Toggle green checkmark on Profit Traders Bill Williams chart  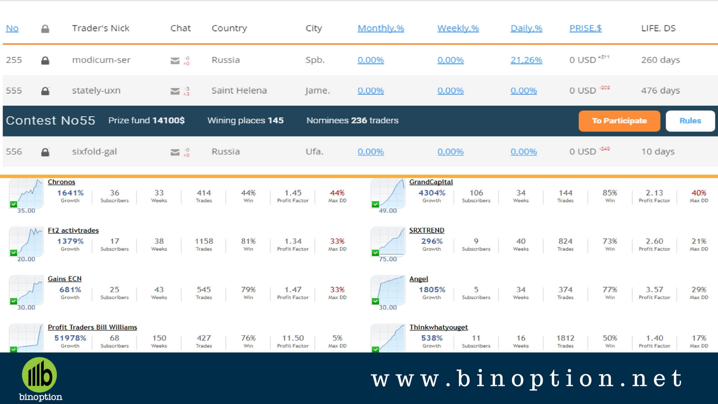(x=13, y=349)
